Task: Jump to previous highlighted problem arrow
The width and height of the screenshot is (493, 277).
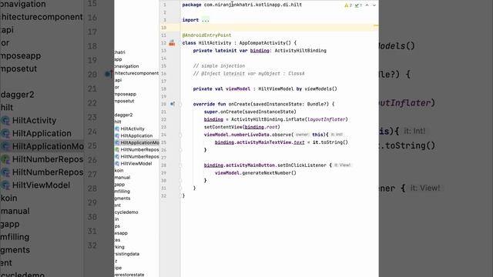Action: point(367,5)
